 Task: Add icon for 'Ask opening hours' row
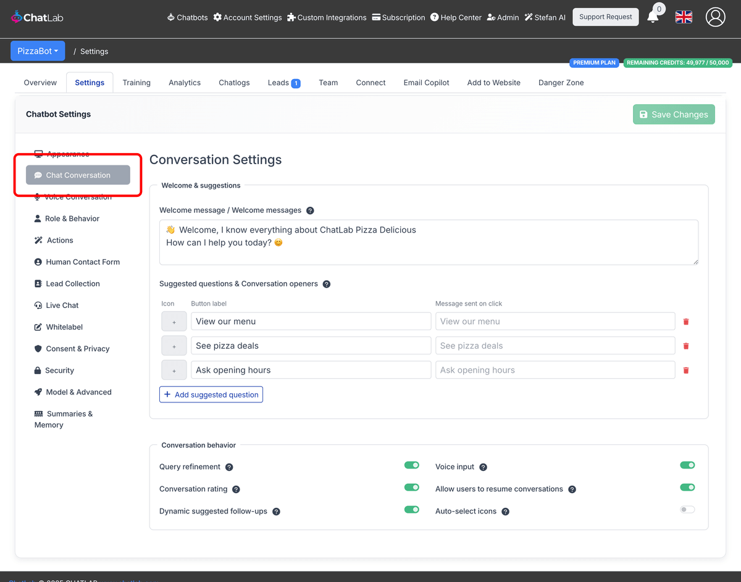pyautogui.click(x=174, y=370)
